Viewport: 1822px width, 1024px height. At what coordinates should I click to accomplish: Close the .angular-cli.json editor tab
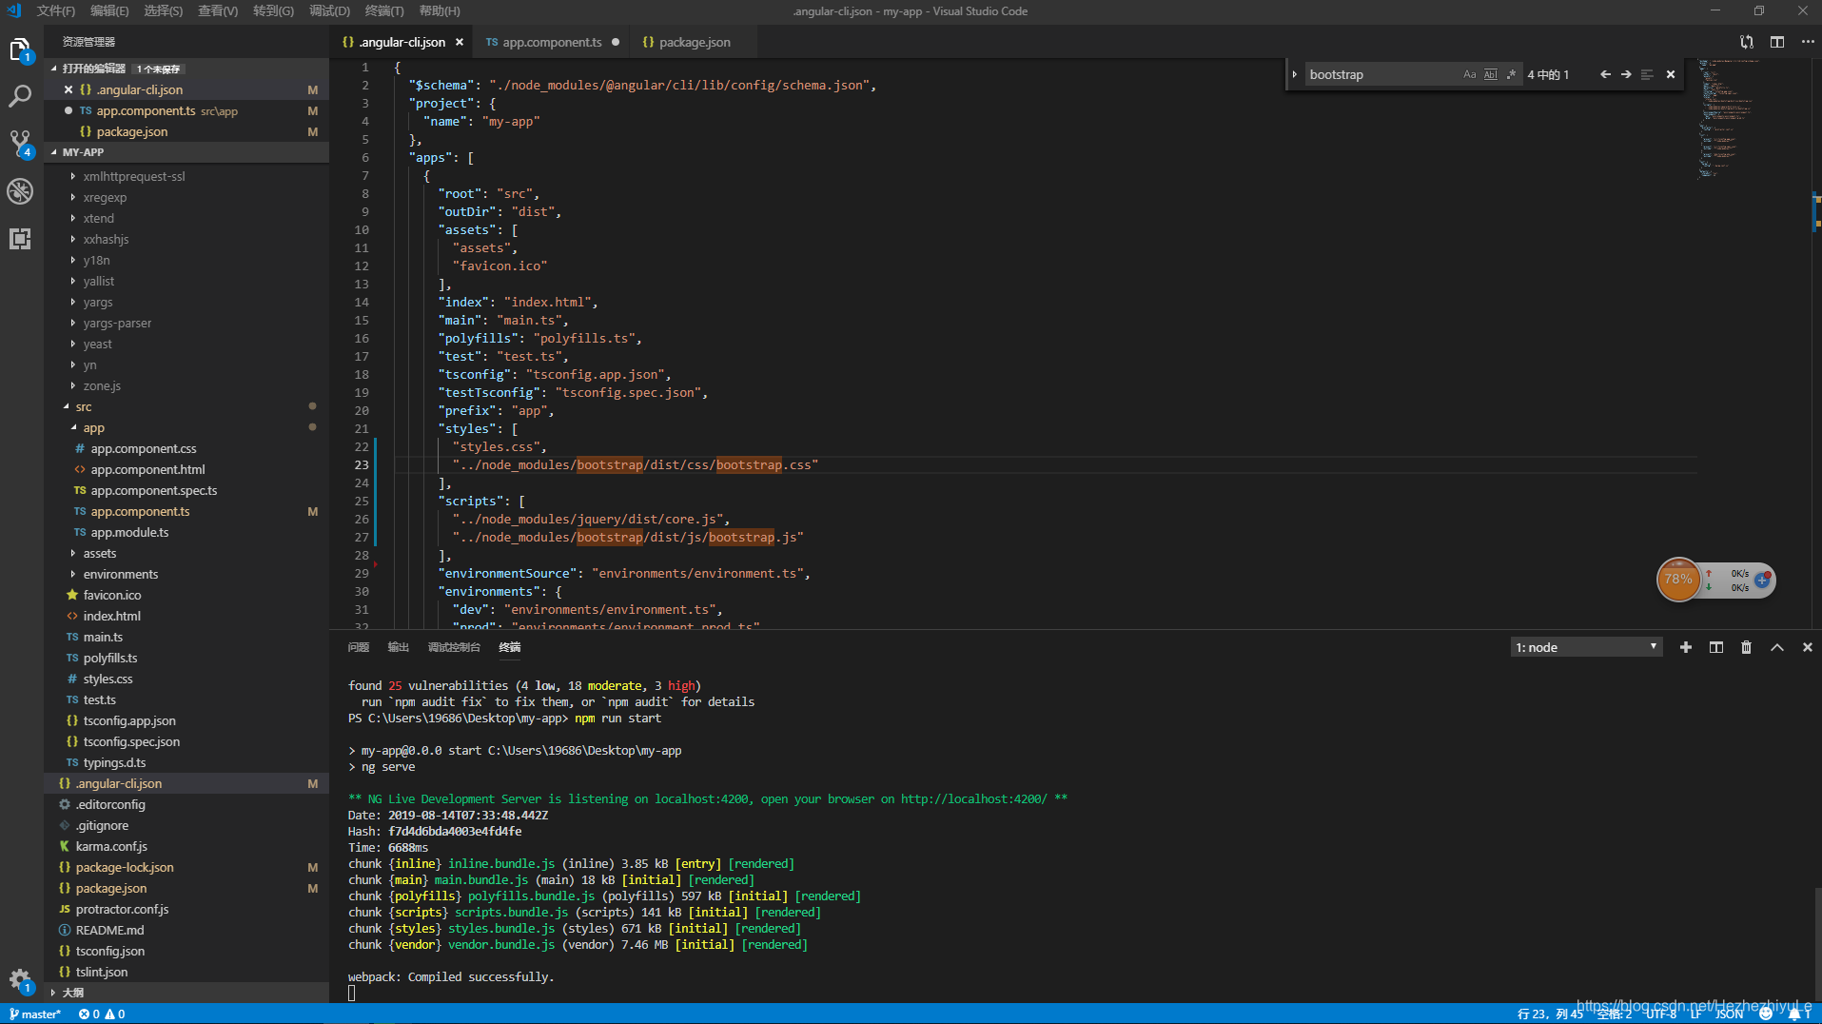pyautogui.click(x=460, y=42)
